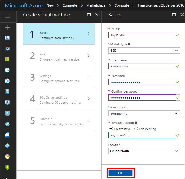Select the Use existing radio button

pyautogui.click(x=136, y=129)
